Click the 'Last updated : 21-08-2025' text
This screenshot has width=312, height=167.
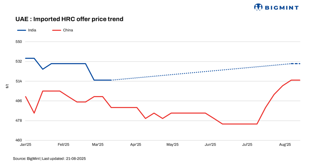(x=64, y=159)
